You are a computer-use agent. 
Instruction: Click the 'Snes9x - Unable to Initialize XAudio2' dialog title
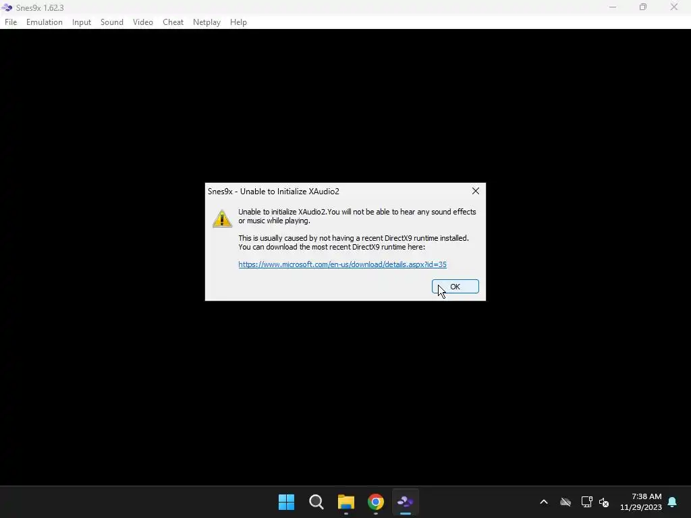pyautogui.click(x=274, y=191)
